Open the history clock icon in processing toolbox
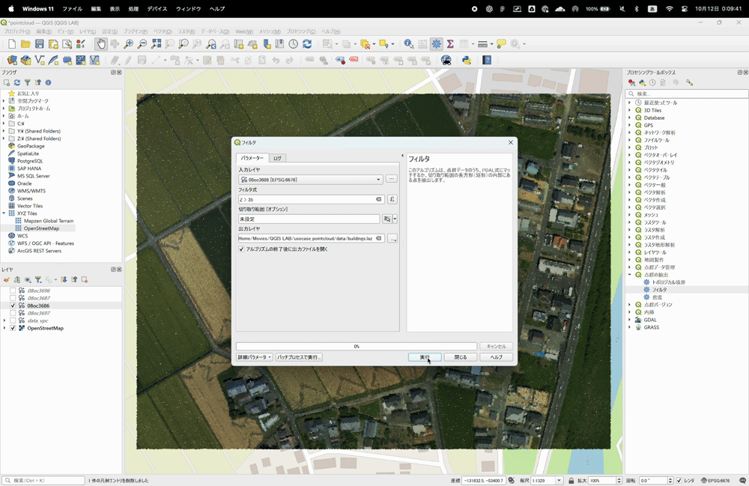749x486 pixels. 652,82
